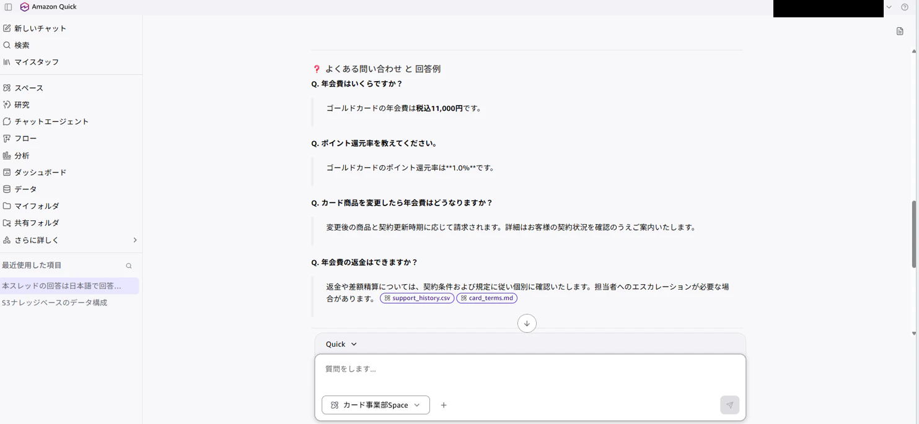The width and height of the screenshot is (919, 424).
Task: Click the Amazon Quick logo
Action: coord(25,7)
